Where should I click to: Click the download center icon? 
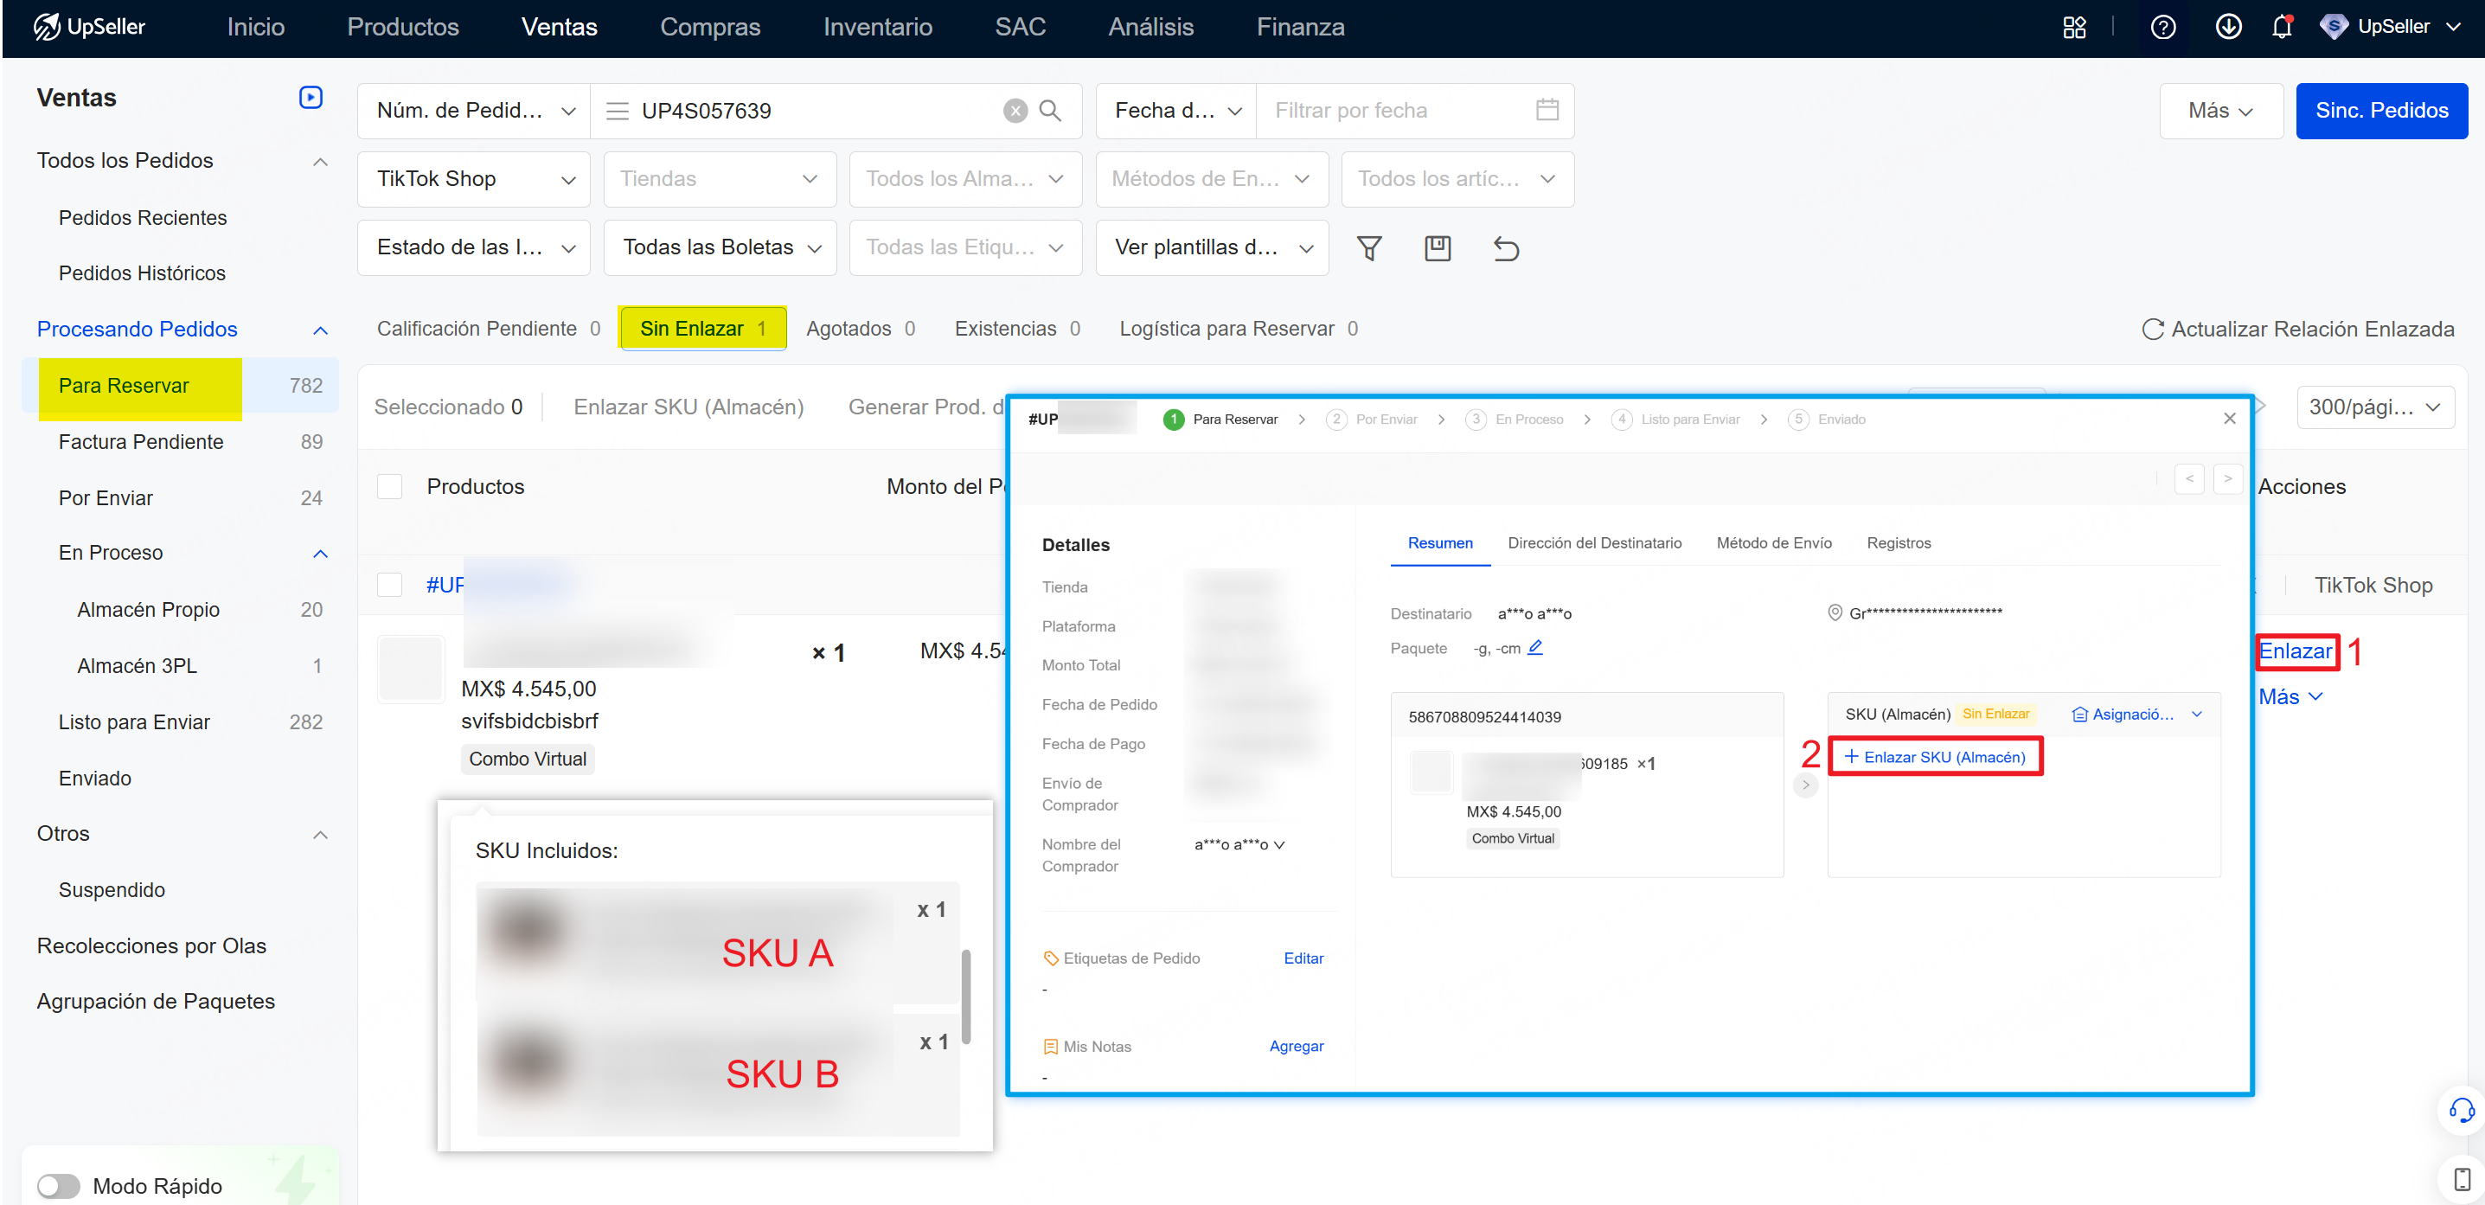2227,27
